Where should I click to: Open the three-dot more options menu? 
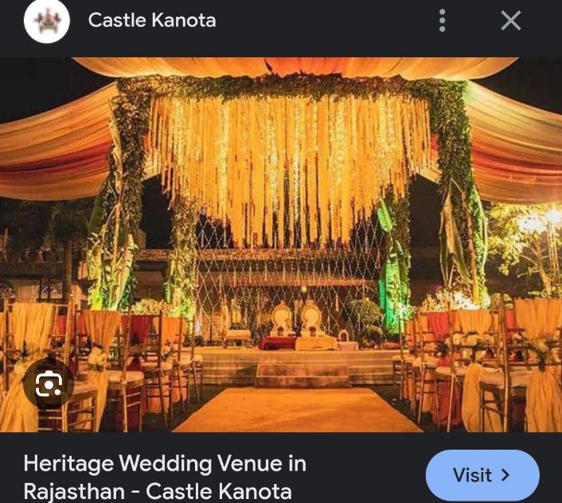coord(442,21)
